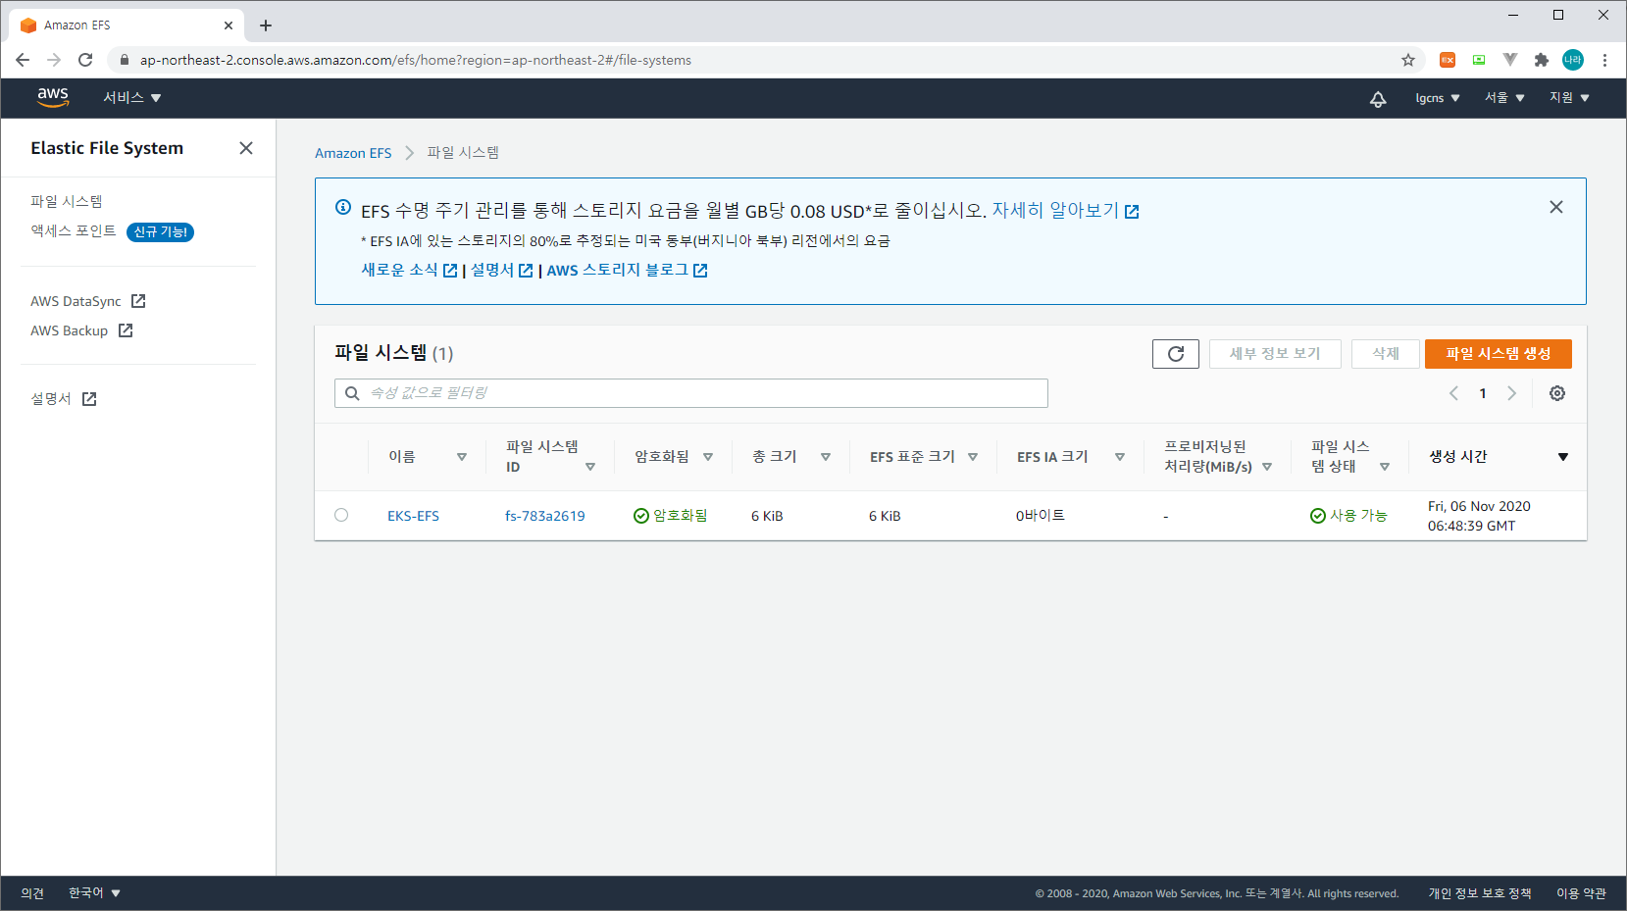The height and width of the screenshot is (911, 1627).
Task: Dismiss the EFS lifecycle info banner
Action: coord(1556,207)
